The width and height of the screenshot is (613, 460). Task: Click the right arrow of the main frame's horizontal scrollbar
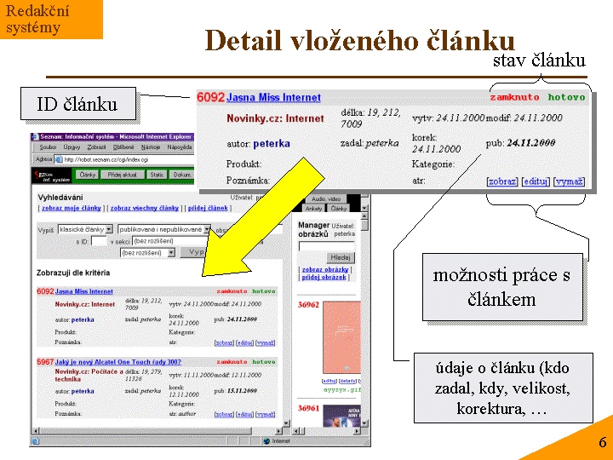[x=279, y=431]
